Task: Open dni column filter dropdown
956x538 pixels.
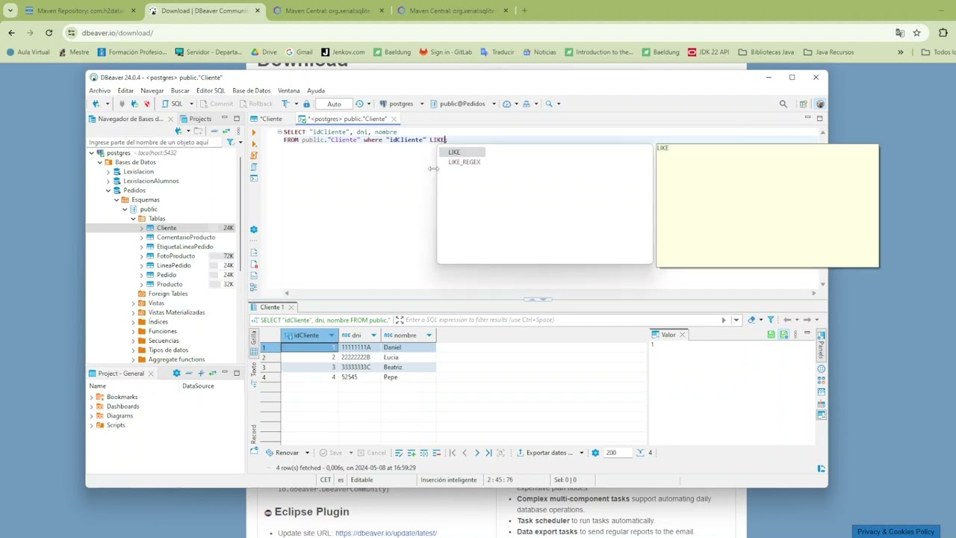Action: [373, 336]
